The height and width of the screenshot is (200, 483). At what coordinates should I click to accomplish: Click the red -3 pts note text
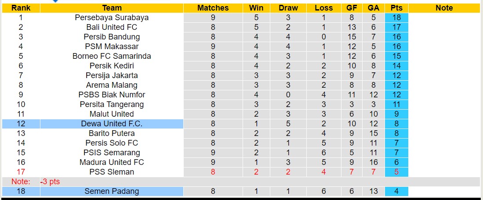coord(51,182)
